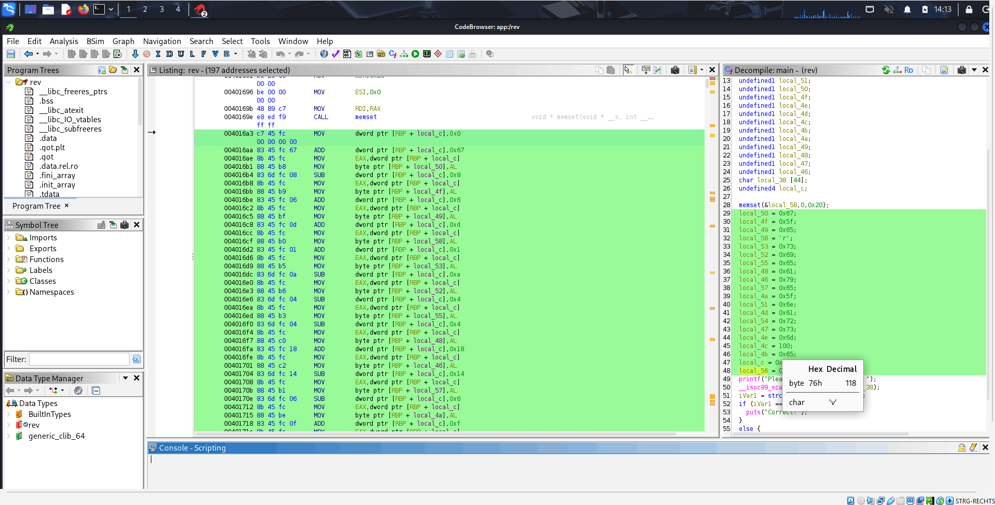This screenshot has height=505, width=995.
Task: Expand the Imports node in Symbol Tree
Action: point(9,238)
